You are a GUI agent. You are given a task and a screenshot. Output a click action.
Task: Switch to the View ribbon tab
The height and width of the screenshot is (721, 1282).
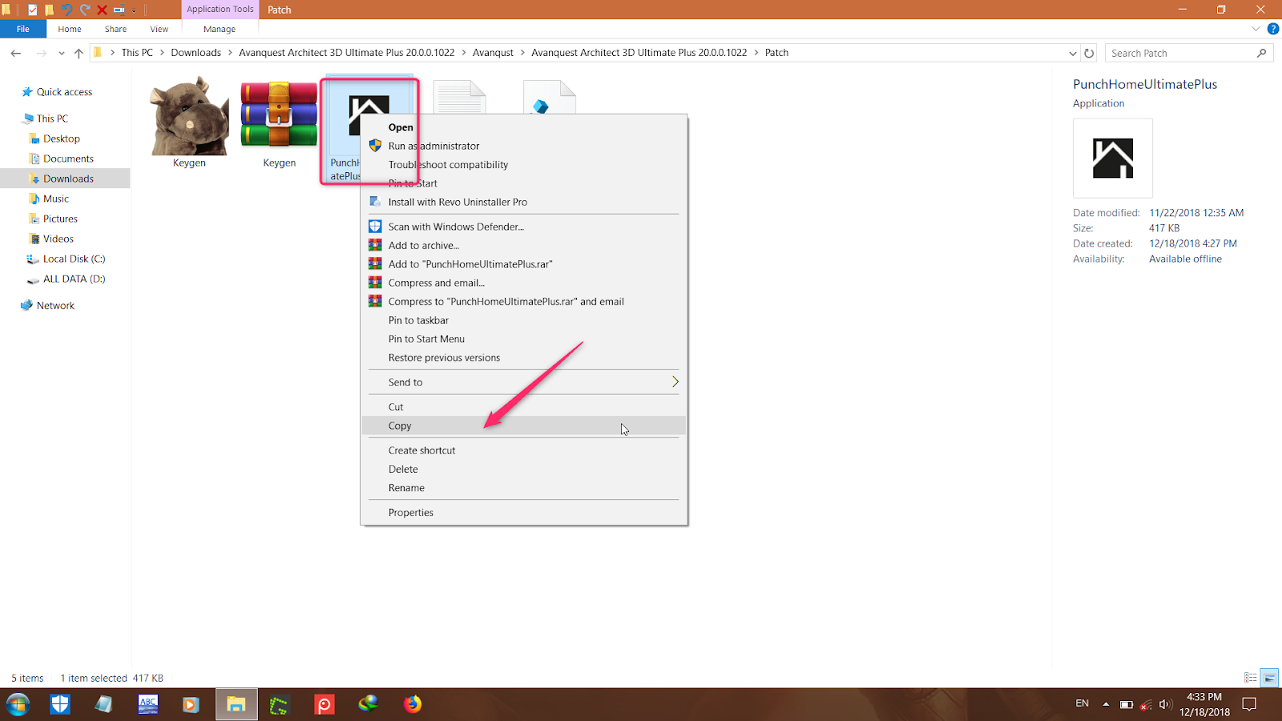click(x=159, y=29)
